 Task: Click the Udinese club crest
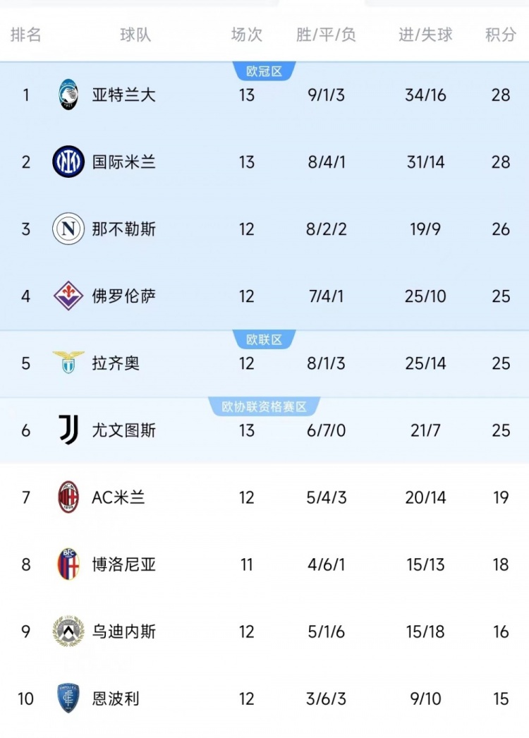[68, 631]
